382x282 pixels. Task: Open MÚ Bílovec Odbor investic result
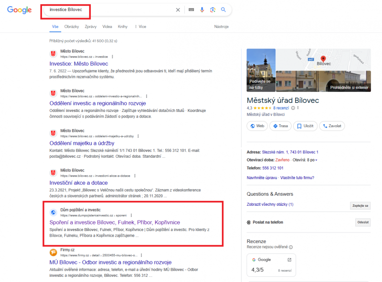[110, 262]
